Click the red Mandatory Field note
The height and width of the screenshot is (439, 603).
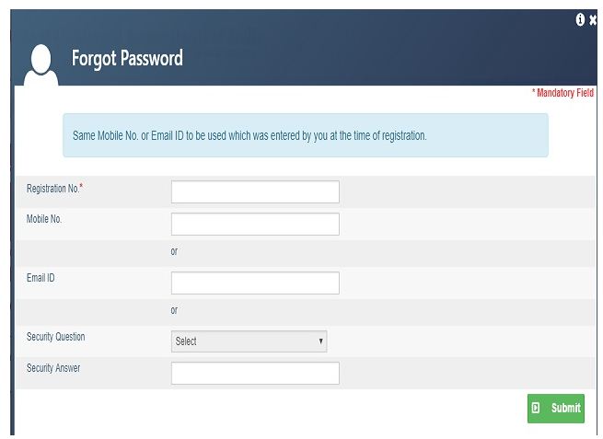click(563, 93)
